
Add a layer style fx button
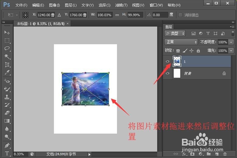coord(185,154)
